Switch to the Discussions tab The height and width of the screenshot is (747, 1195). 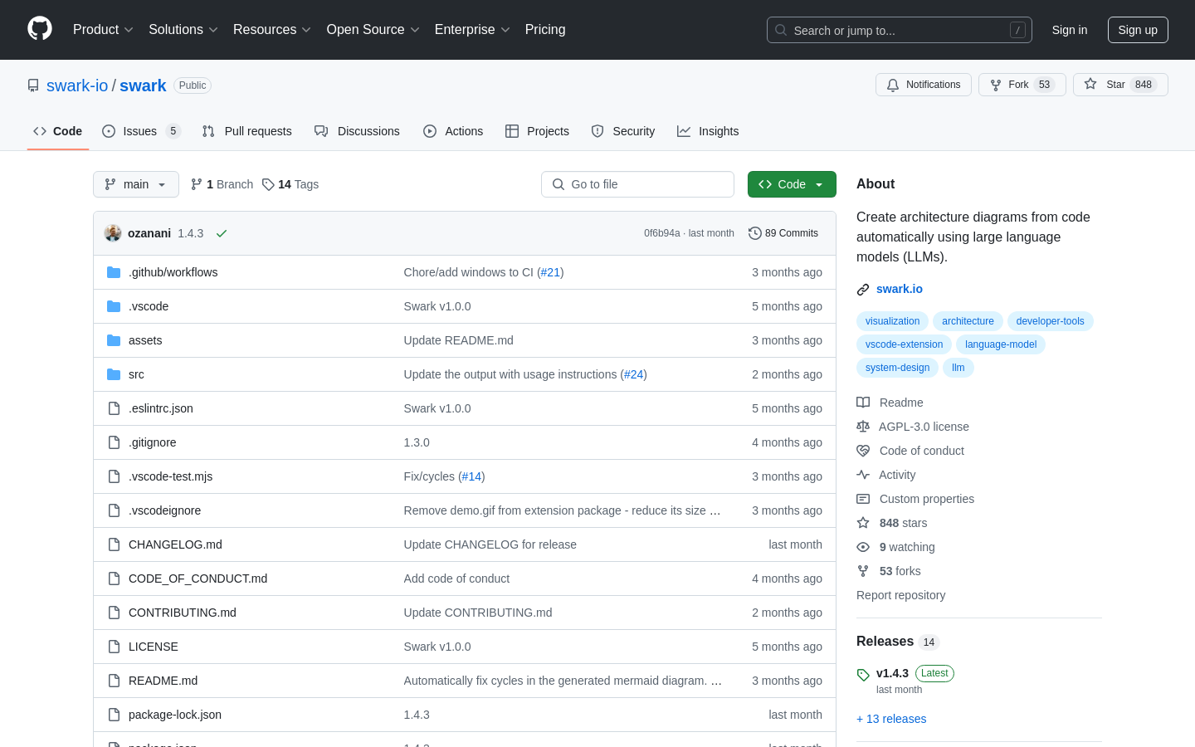(x=357, y=131)
